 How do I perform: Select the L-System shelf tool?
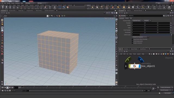pos(60,8)
